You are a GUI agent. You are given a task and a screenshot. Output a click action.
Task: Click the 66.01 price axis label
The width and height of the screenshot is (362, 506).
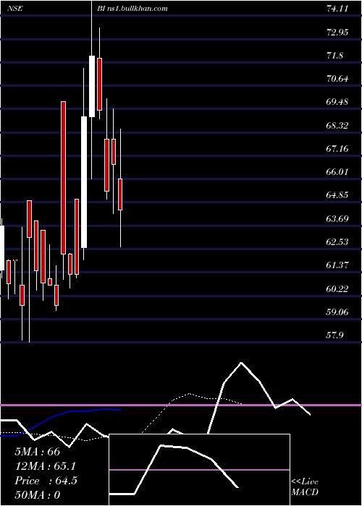tap(337, 172)
